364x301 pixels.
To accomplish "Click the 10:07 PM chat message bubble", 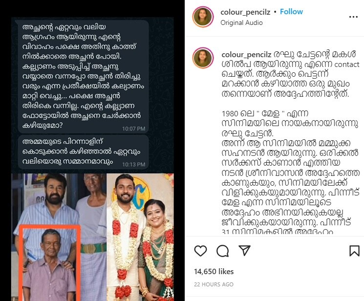I will click(84, 77).
